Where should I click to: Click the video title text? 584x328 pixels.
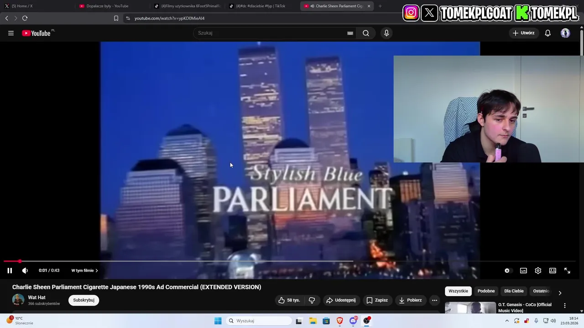coord(137,287)
